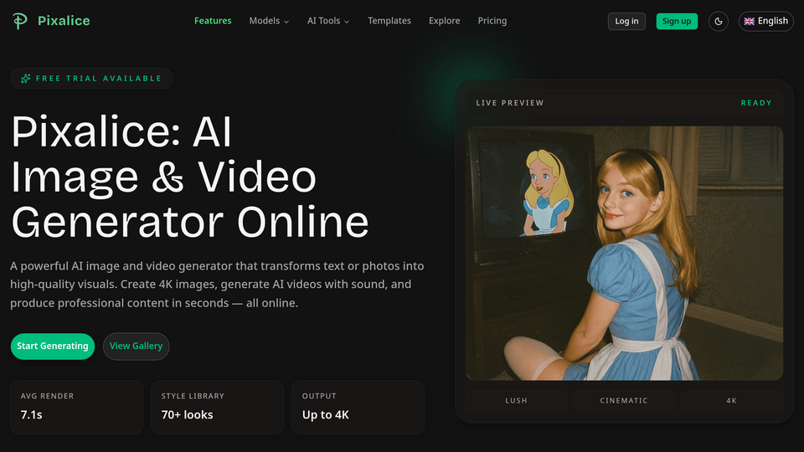Click the main Pixalice headline text
Screen dimensions: 804x452
point(190,177)
